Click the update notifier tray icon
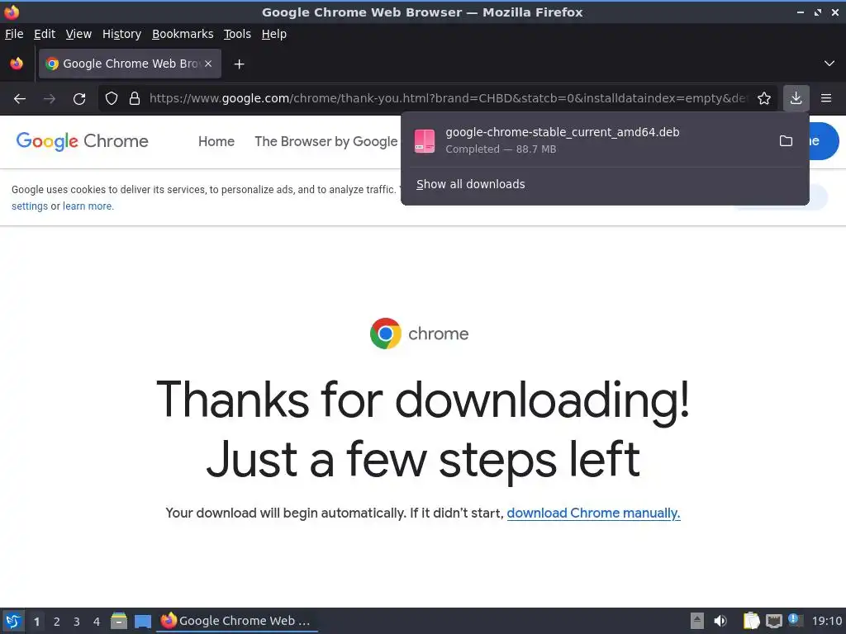 pyautogui.click(x=795, y=620)
